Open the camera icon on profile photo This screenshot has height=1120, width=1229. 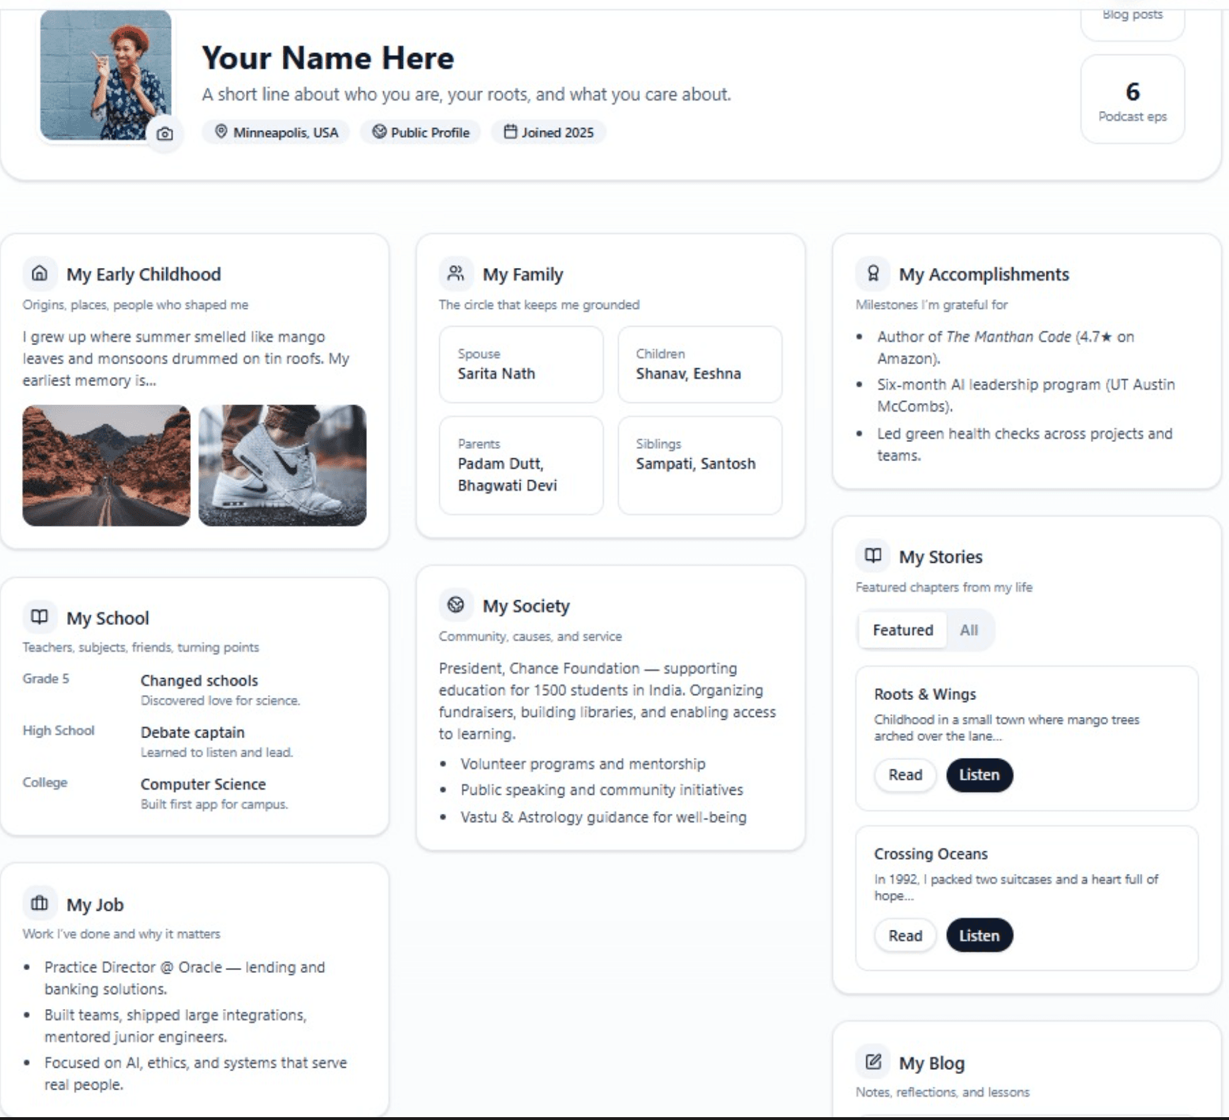163,134
